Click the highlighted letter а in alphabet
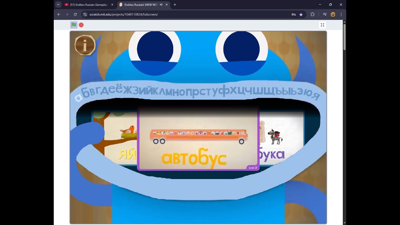400x225 pixels. pyautogui.click(x=78, y=98)
